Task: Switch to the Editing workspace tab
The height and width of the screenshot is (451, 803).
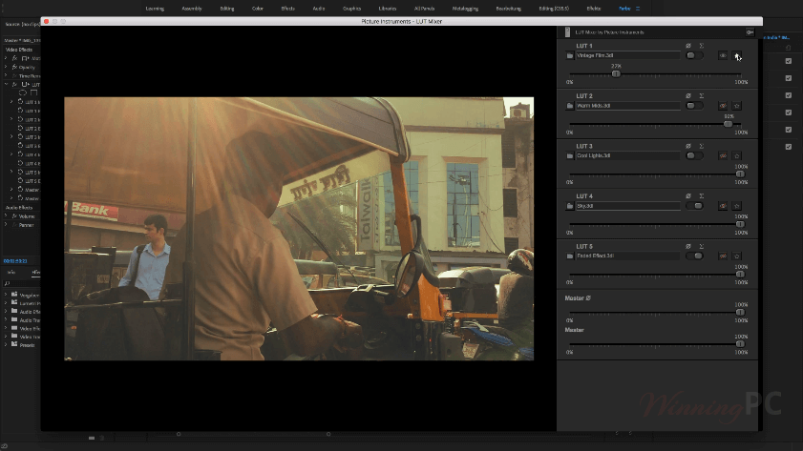Action: click(227, 9)
